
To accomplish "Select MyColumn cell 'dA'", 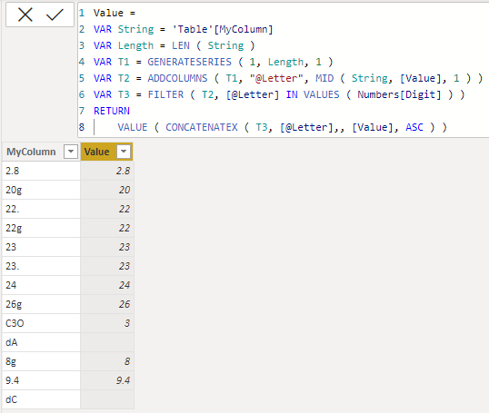I will coord(41,342).
